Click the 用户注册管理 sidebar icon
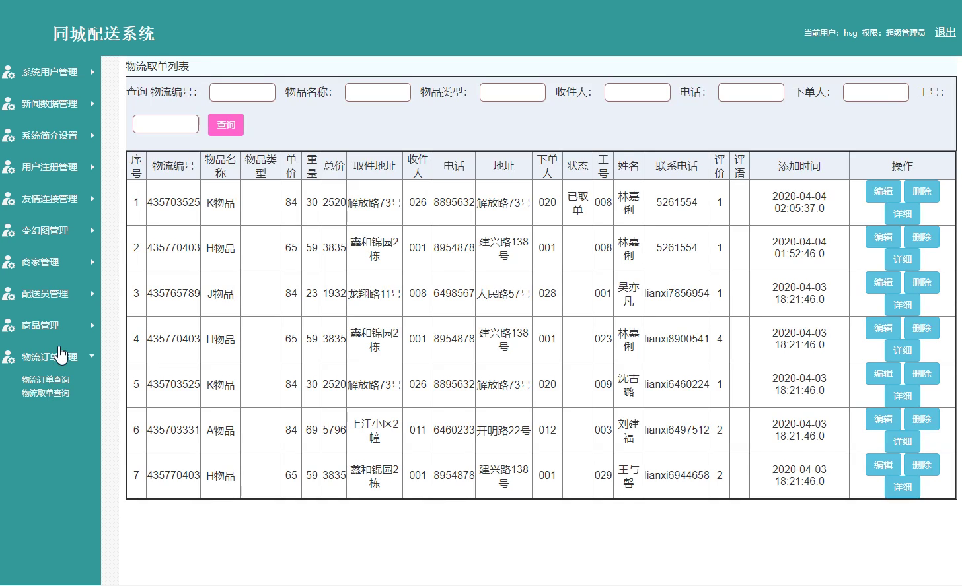The width and height of the screenshot is (962, 586). [x=9, y=167]
